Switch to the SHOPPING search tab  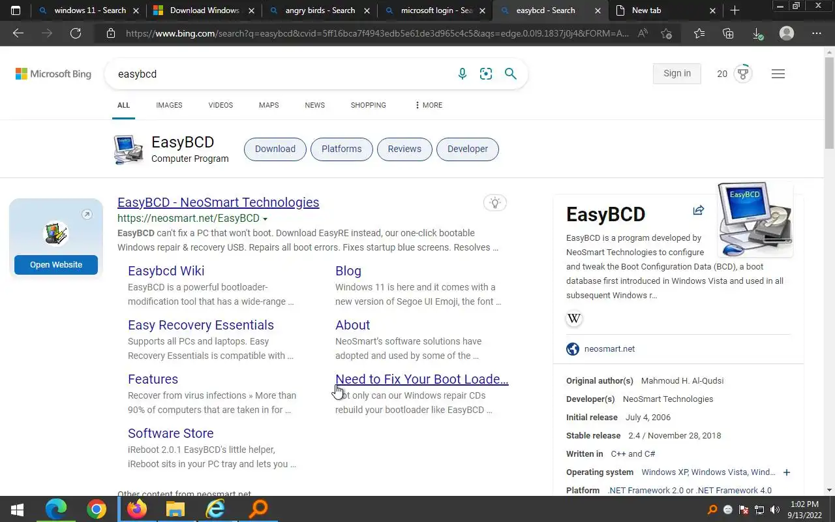click(368, 105)
